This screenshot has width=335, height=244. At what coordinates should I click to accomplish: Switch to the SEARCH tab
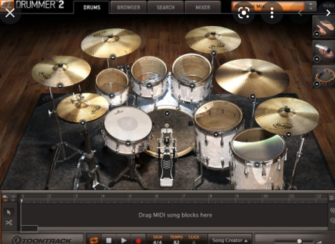(x=165, y=7)
